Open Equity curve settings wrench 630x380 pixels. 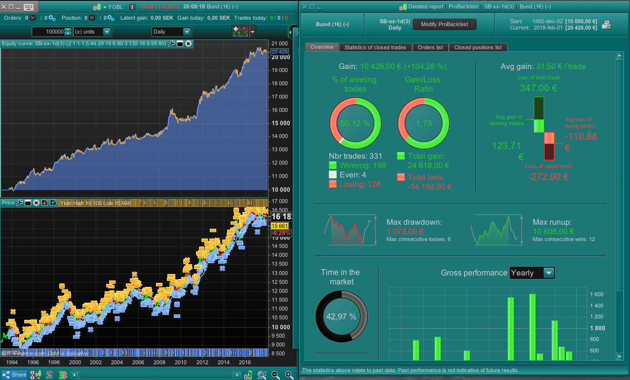tap(171, 43)
